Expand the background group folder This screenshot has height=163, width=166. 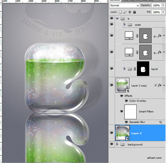click(117, 144)
